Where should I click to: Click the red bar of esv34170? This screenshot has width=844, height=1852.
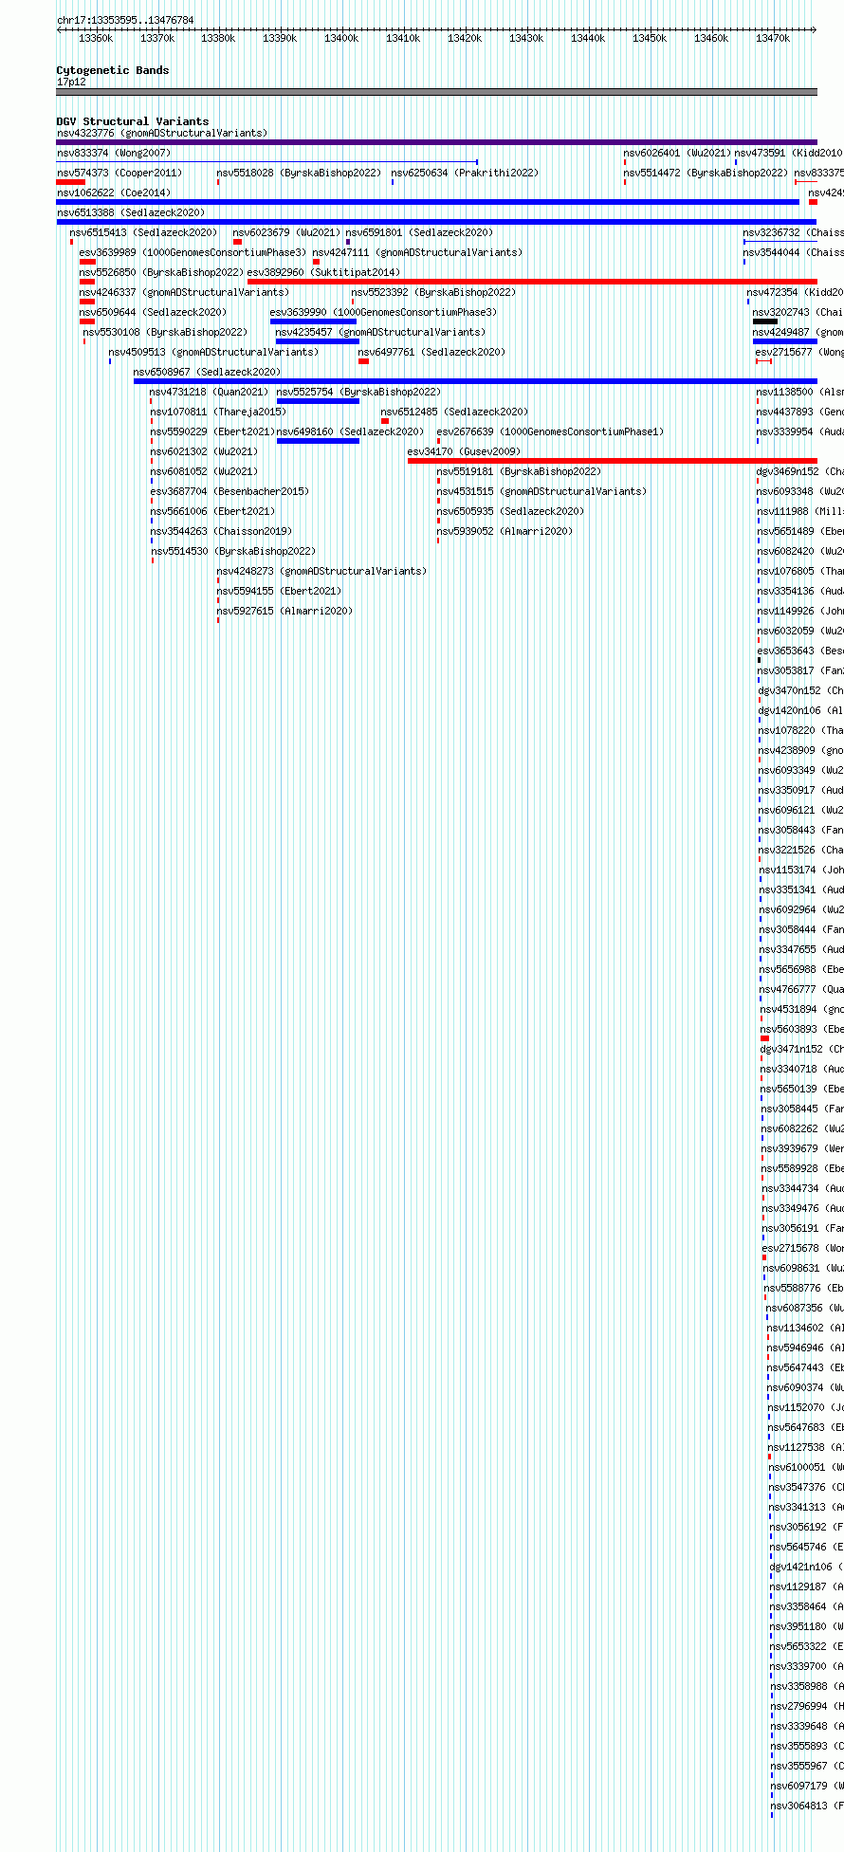612,461
